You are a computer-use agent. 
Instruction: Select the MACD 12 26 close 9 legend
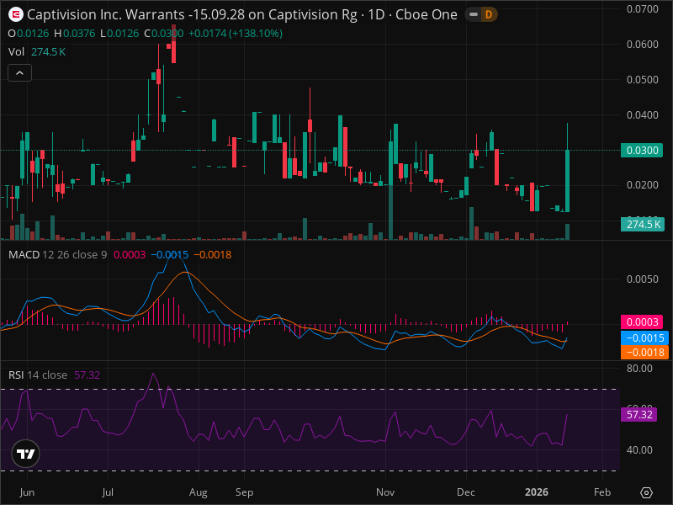(x=57, y=255)
